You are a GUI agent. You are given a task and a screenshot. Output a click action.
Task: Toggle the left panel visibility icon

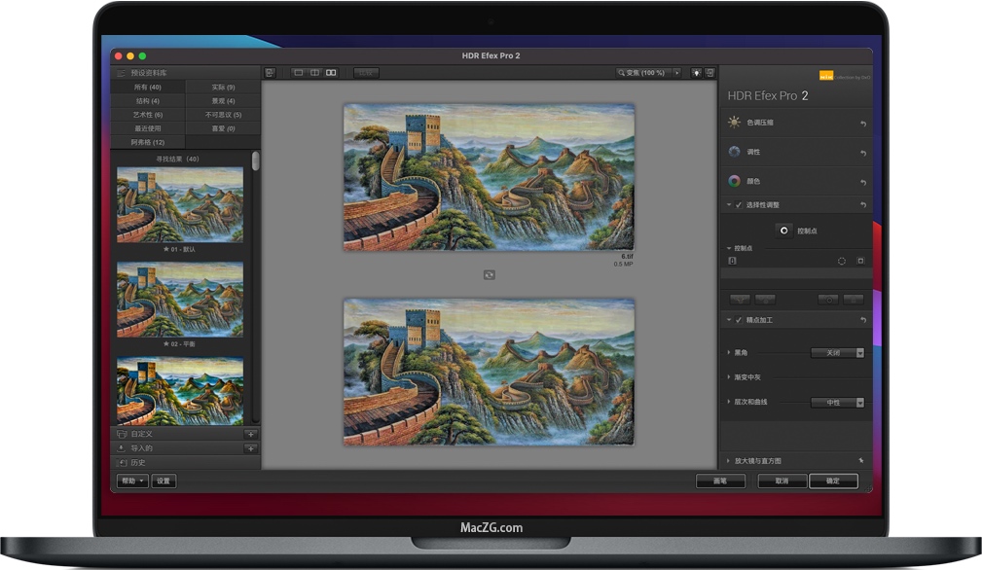pos(270,73)
